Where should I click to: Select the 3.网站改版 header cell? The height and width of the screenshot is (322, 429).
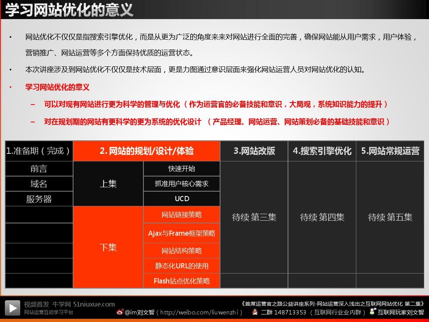coord(254,151)
